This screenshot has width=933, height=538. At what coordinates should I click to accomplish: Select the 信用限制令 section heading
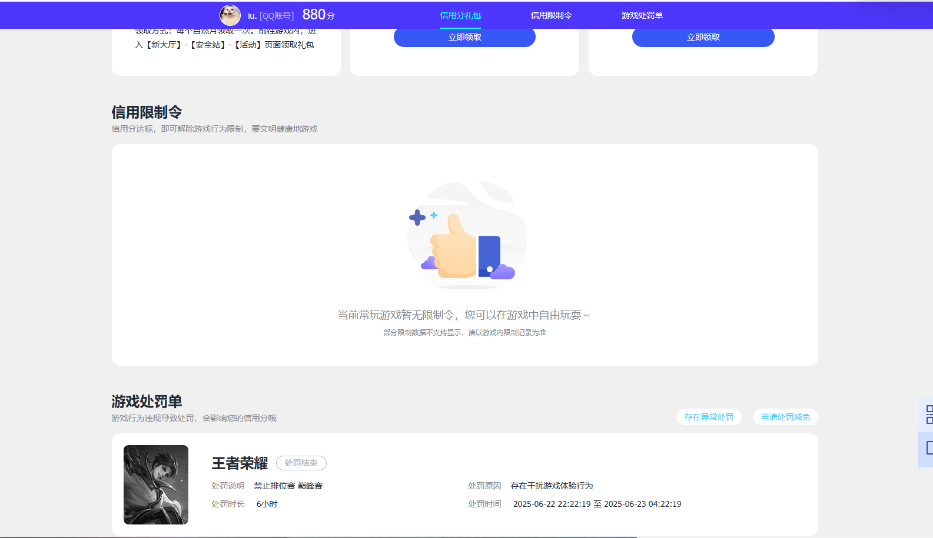[147, 112]
